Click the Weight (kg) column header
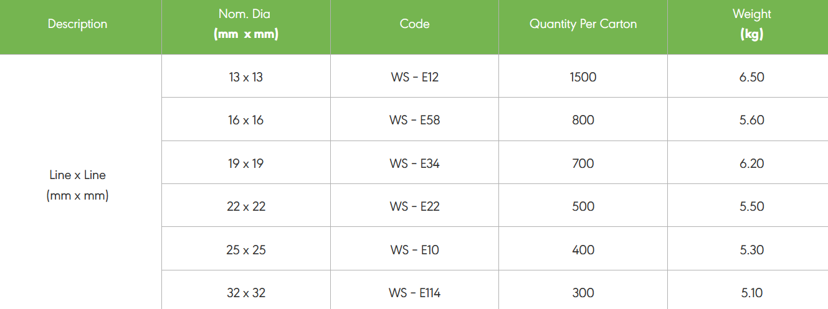828x309 pixels. tap(751, 24)
